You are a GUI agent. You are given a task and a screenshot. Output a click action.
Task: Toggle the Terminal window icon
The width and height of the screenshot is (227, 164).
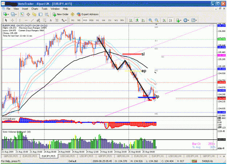point(40,14)
